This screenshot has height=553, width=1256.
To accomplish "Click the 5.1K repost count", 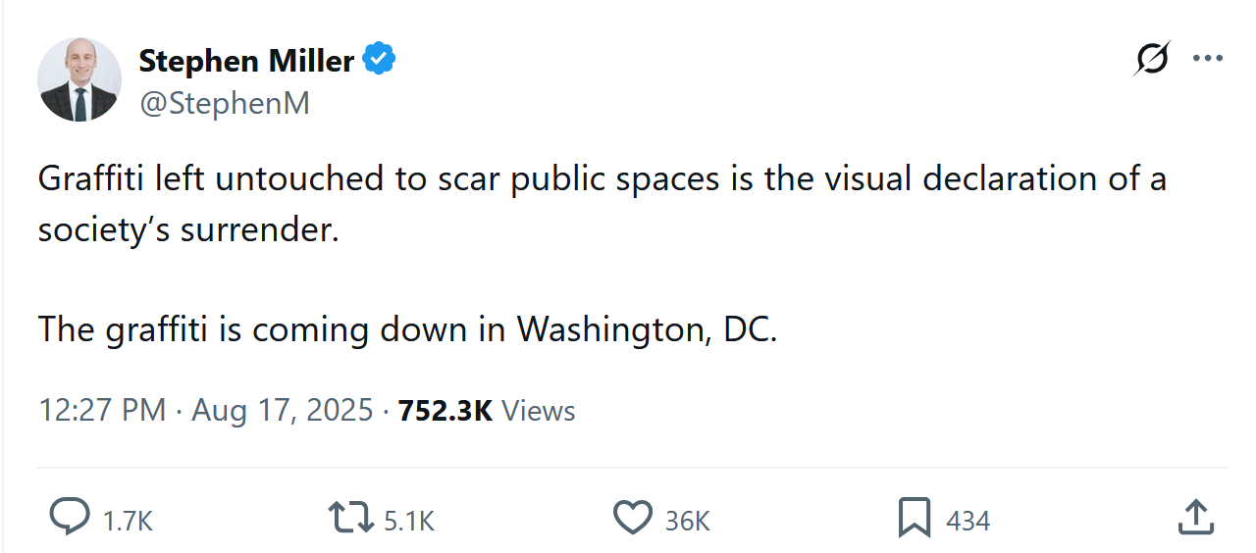I will click(408, 521).
